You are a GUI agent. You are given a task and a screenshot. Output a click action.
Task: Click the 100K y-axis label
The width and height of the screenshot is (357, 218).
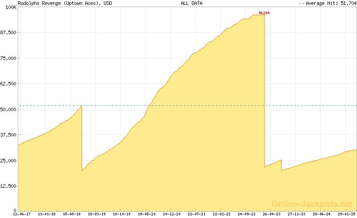coord(11,7)
